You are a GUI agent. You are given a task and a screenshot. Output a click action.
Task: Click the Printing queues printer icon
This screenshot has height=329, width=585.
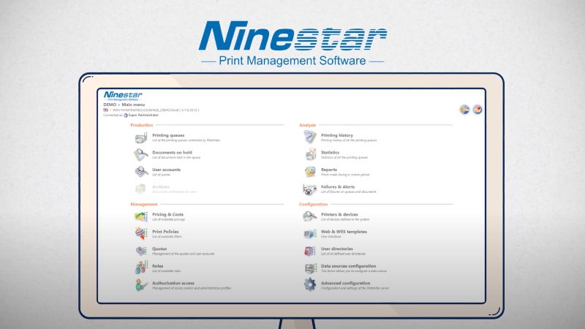[141, 137]
